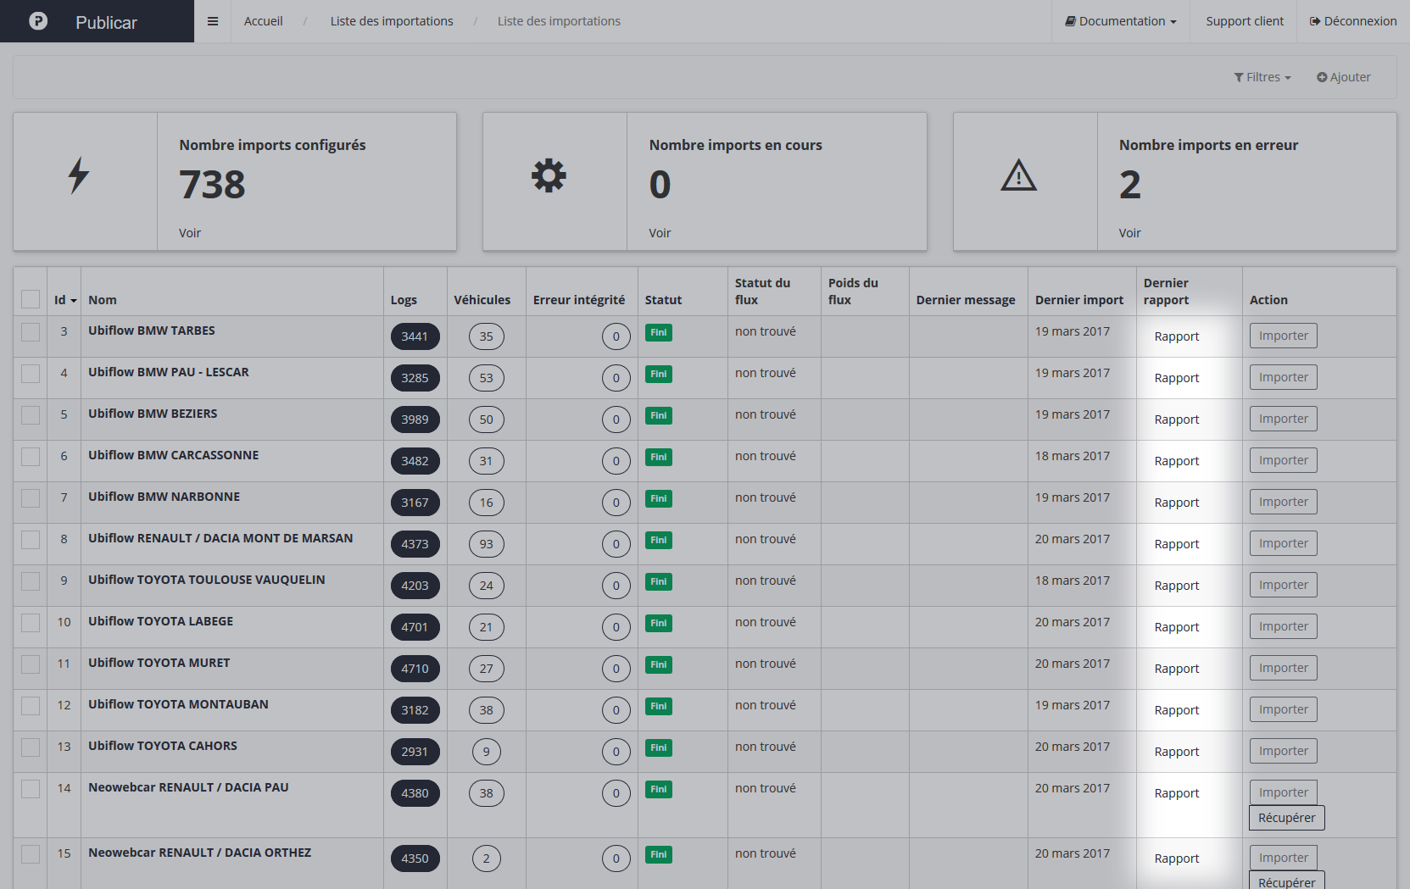Image resolution: width=1410 pixels, height=889 pixels.
Task: Click the Dernier import column header
Action: [1079, 300]
